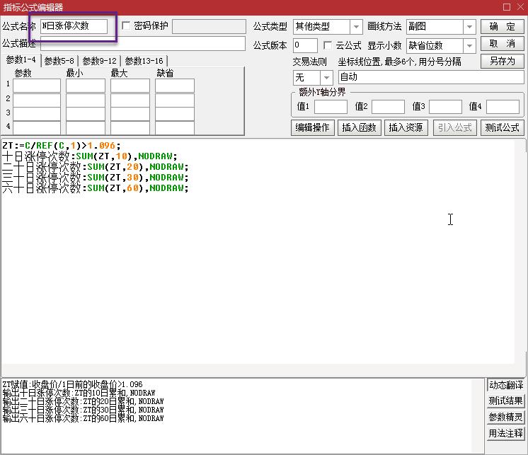Click the 插入函数 button

click(x=360, y=127)
